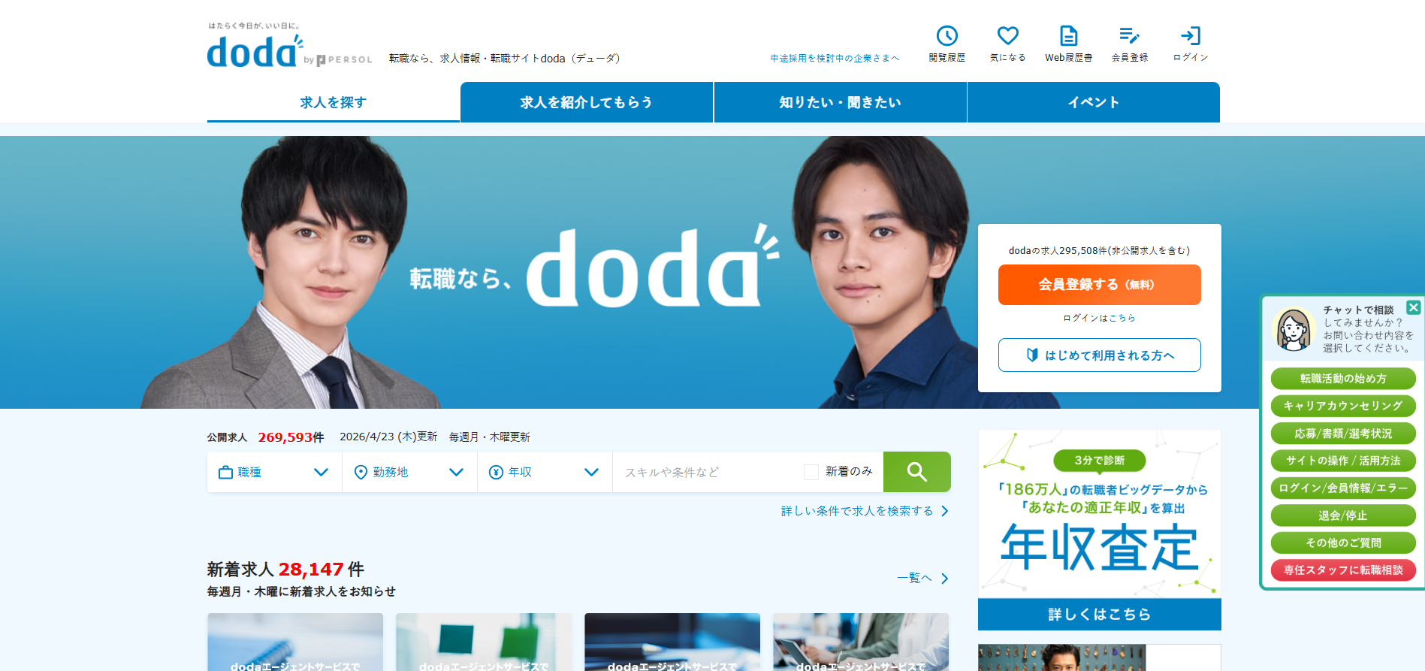The width and height of the screenshot is (1425, 671).
Task: Open Web履歴書 document icon
Action: [x=1068, y=35]
